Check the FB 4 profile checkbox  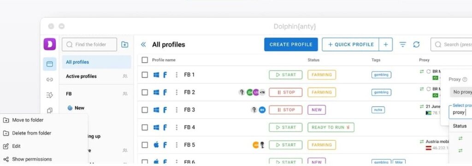145,127
